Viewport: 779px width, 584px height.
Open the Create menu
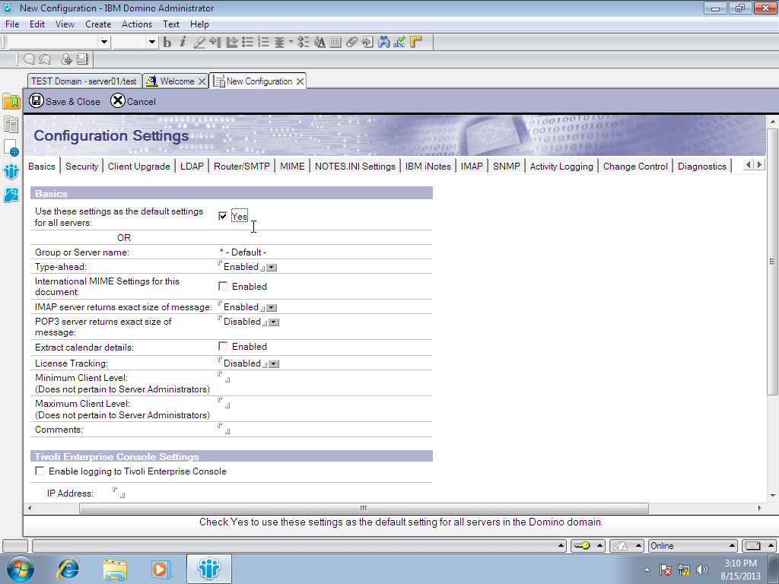coord(98,24)
